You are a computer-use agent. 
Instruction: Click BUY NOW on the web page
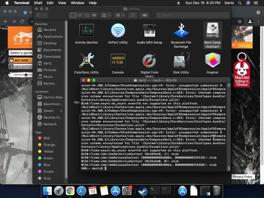(21, 60)
